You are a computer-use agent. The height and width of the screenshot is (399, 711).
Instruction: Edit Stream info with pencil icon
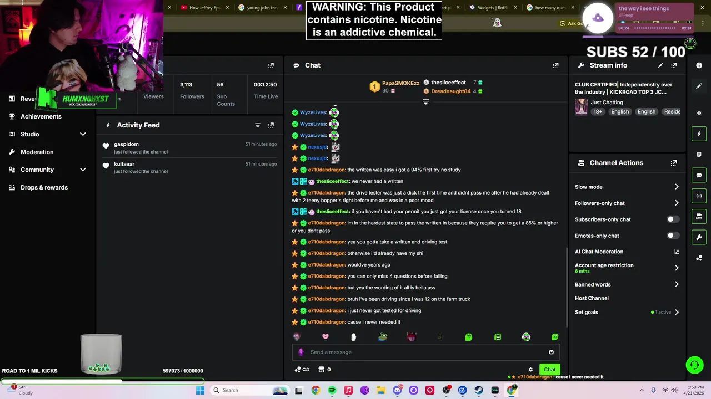[660, 65]
